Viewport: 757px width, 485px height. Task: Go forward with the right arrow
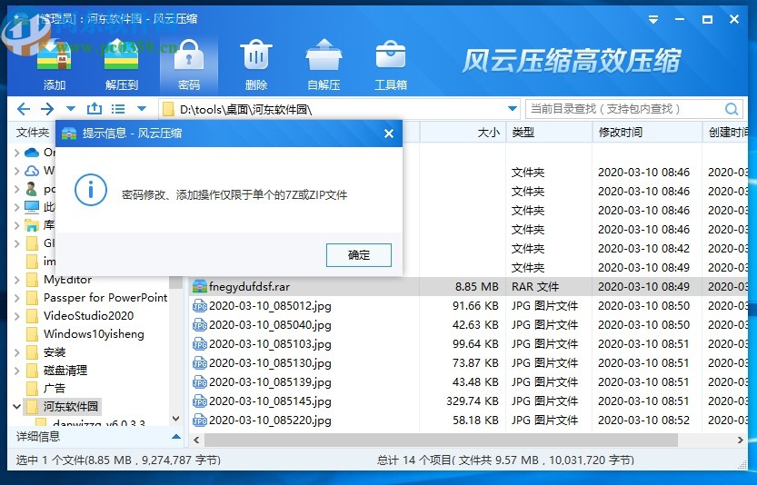pos(47,109)
